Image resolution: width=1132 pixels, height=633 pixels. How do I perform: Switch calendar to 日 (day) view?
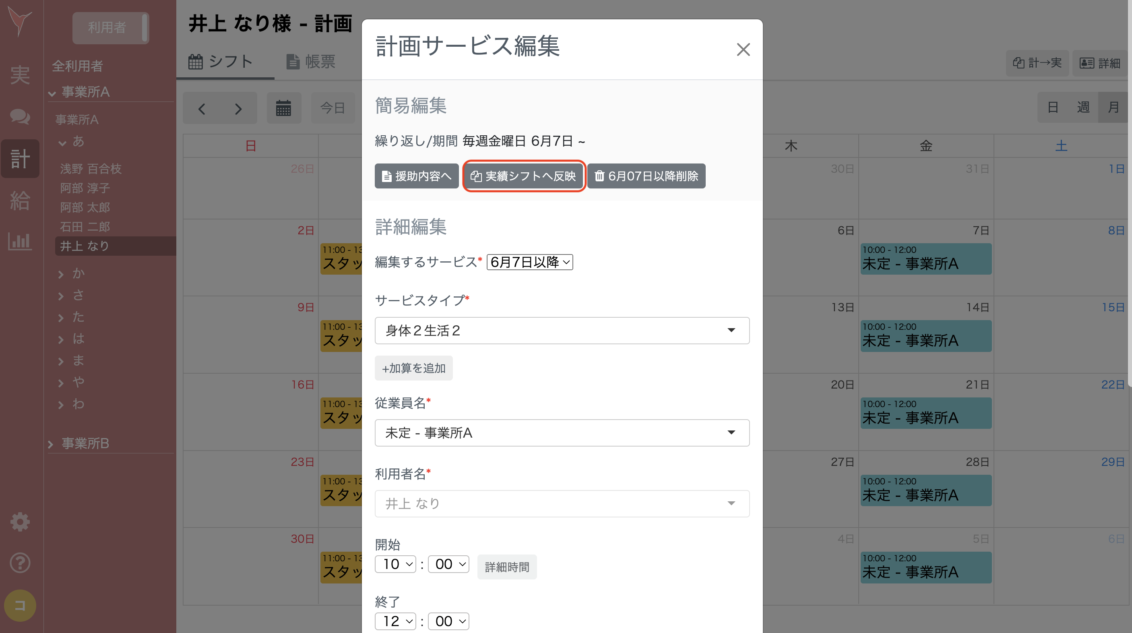pos(1054,107)
